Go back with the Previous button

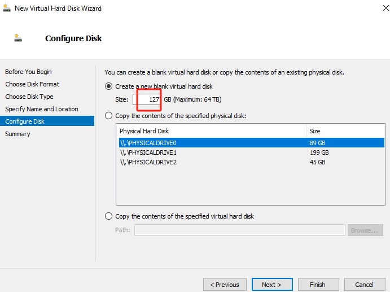[x=225, y=285]
